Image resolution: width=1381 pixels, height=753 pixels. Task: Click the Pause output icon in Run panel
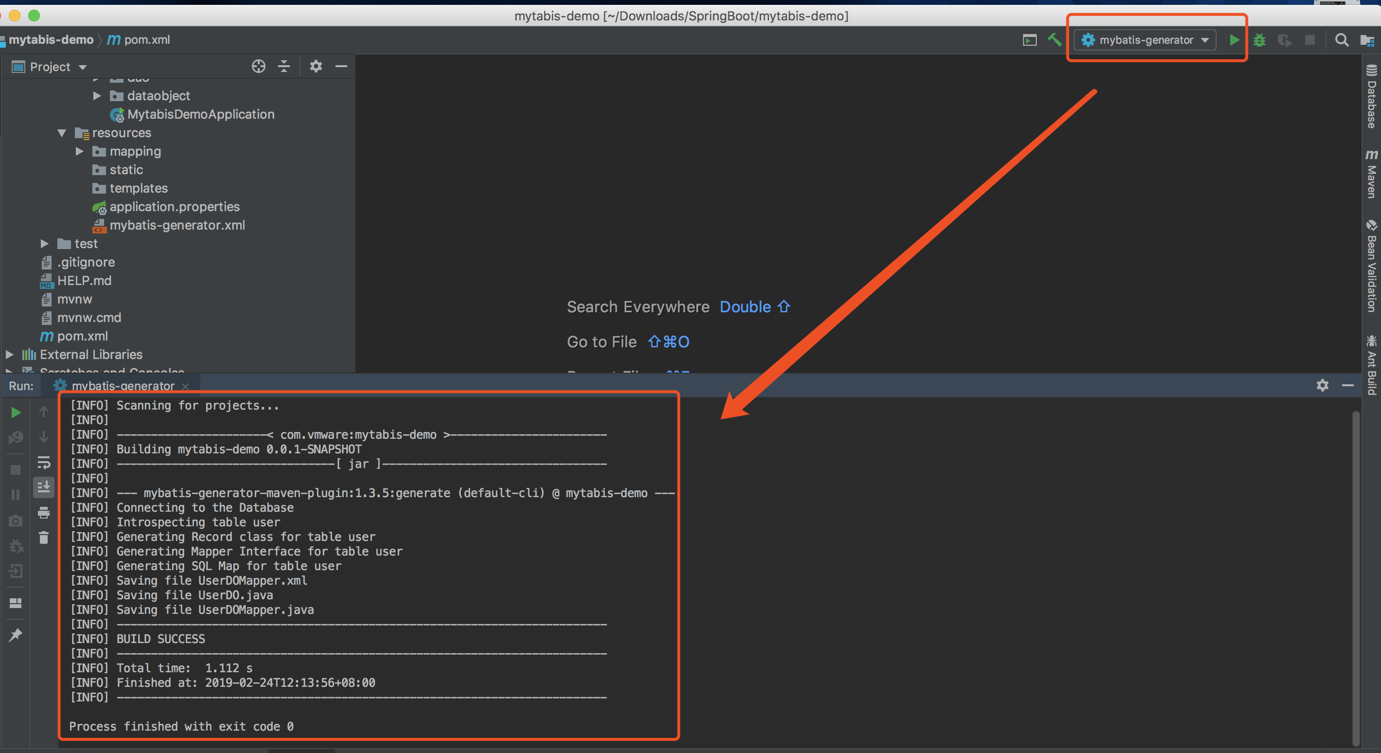[x=16, y=495]
